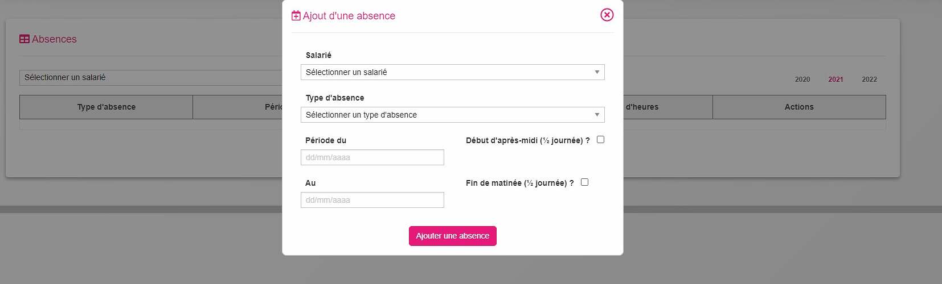Switch to year 2020
Screen dimensions: 942x284
point(802,80)
